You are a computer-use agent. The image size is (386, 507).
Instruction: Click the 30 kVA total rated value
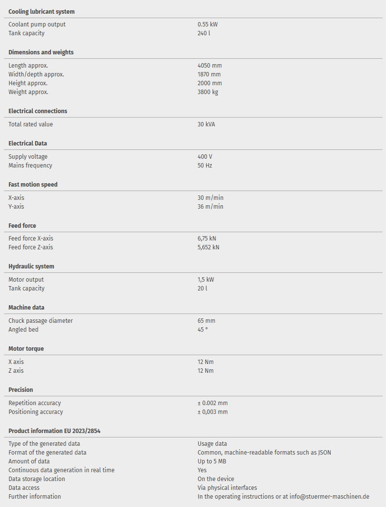206,124
